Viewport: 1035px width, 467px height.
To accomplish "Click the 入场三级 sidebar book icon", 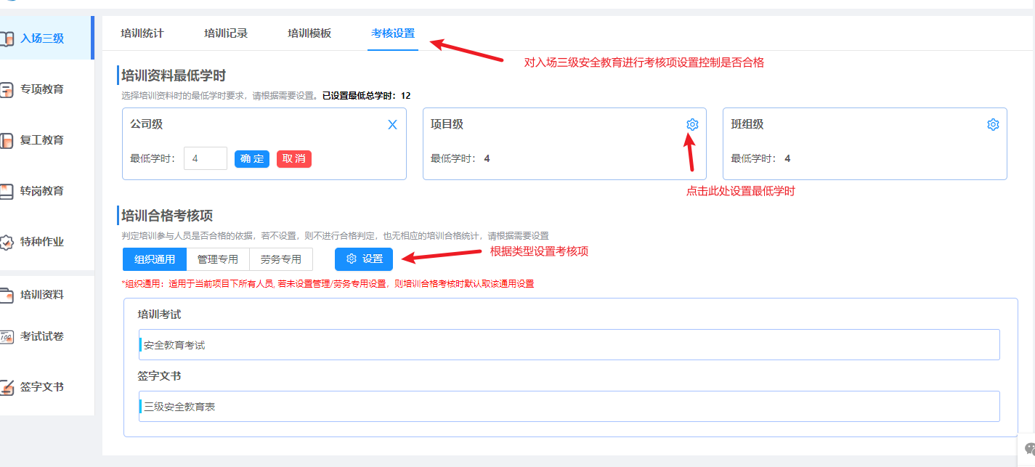I will coord(7,38).
